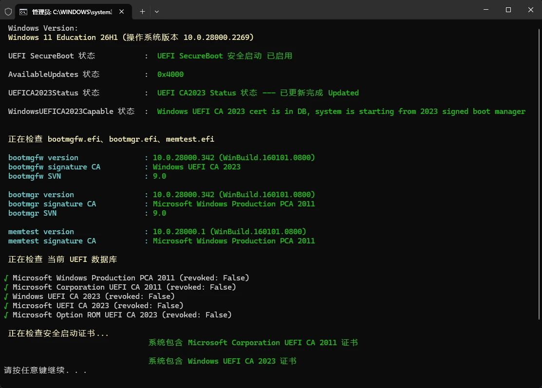
Task: Expand the new-tab profile dropdown
Action: click(x=157, y=12)
